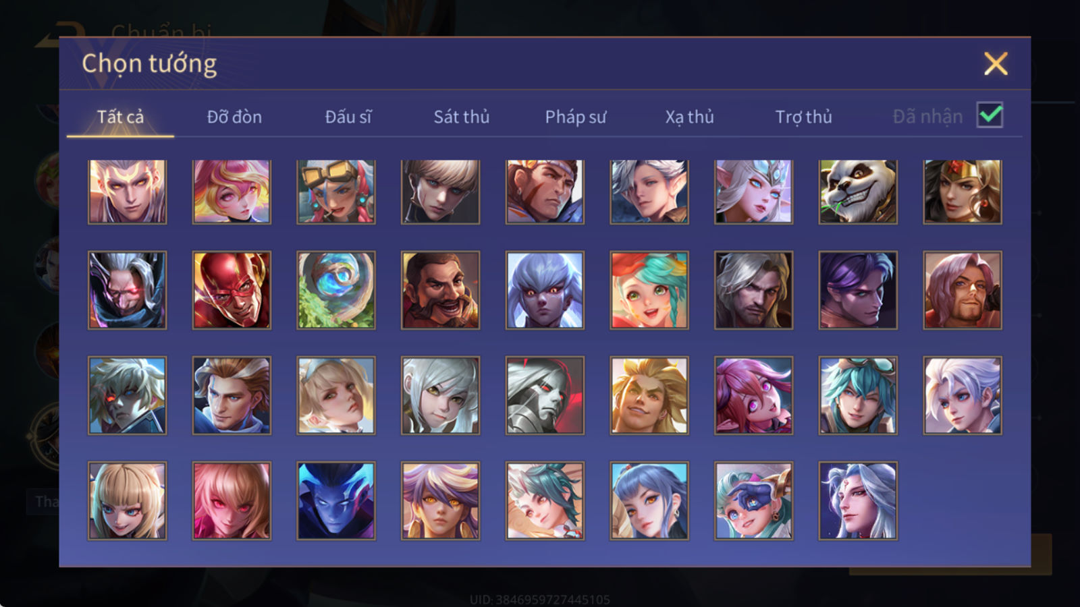Screen dimensions: 1080x607
Task: Choose the swirling galaxy orb hero portrait
Action: pyautogui.click(x=336, y=290)
